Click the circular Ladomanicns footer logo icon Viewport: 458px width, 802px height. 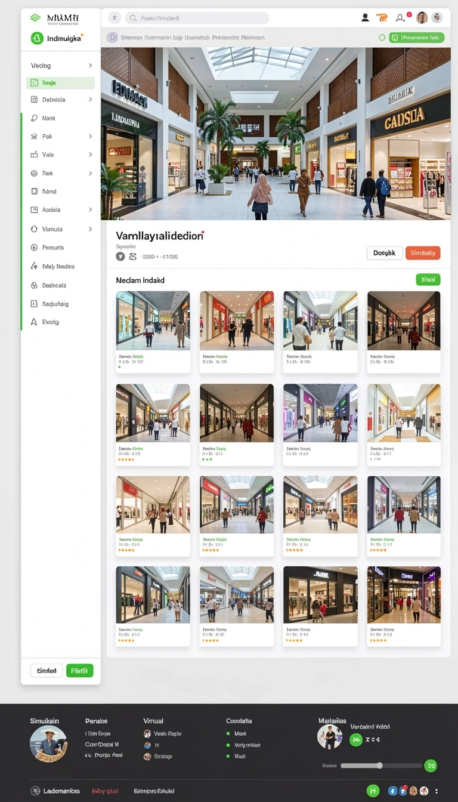(x=35, y=791)
